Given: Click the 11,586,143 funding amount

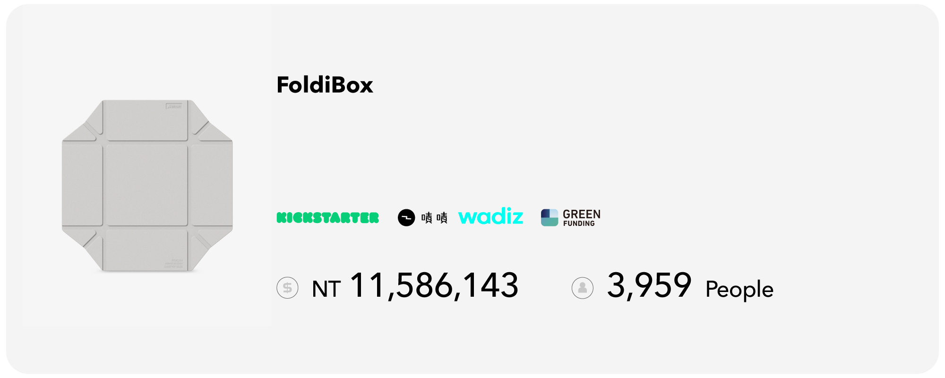Looking at the screenshot, I should tap(434, 286).
